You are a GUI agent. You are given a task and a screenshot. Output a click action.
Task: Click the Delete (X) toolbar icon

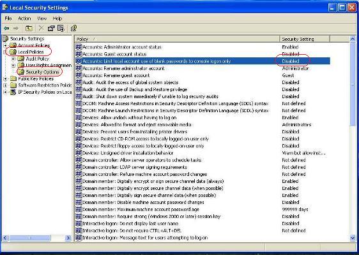tap(42, 28)
